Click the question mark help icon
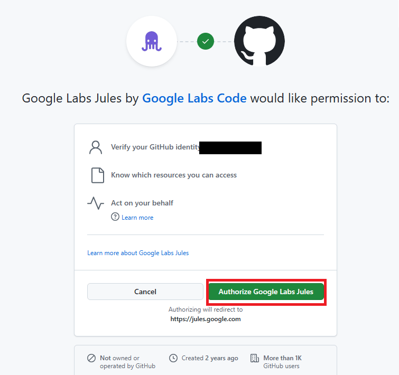 tap(115, 217)
